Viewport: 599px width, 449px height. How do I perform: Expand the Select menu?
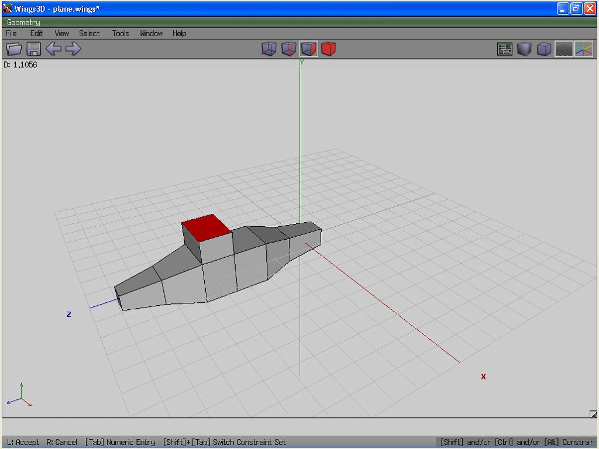point(89,33)
